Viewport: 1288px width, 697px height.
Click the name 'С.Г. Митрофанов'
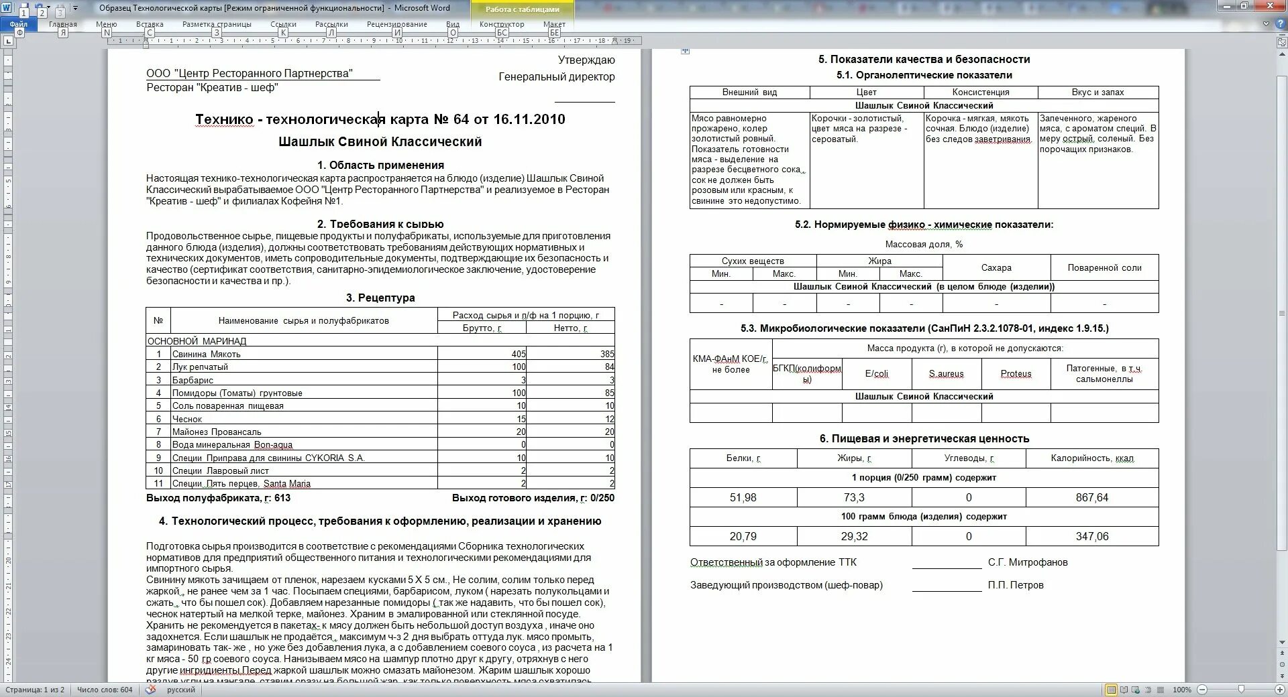tap(1028, 562)
